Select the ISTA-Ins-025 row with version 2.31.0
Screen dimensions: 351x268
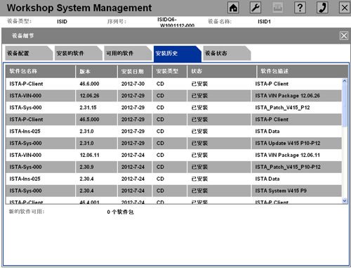tap(173, 132)
